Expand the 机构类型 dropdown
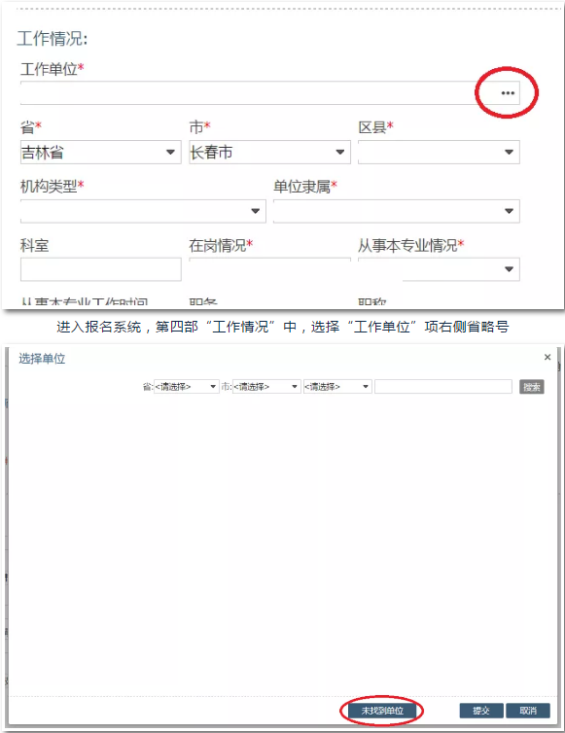 143,211
